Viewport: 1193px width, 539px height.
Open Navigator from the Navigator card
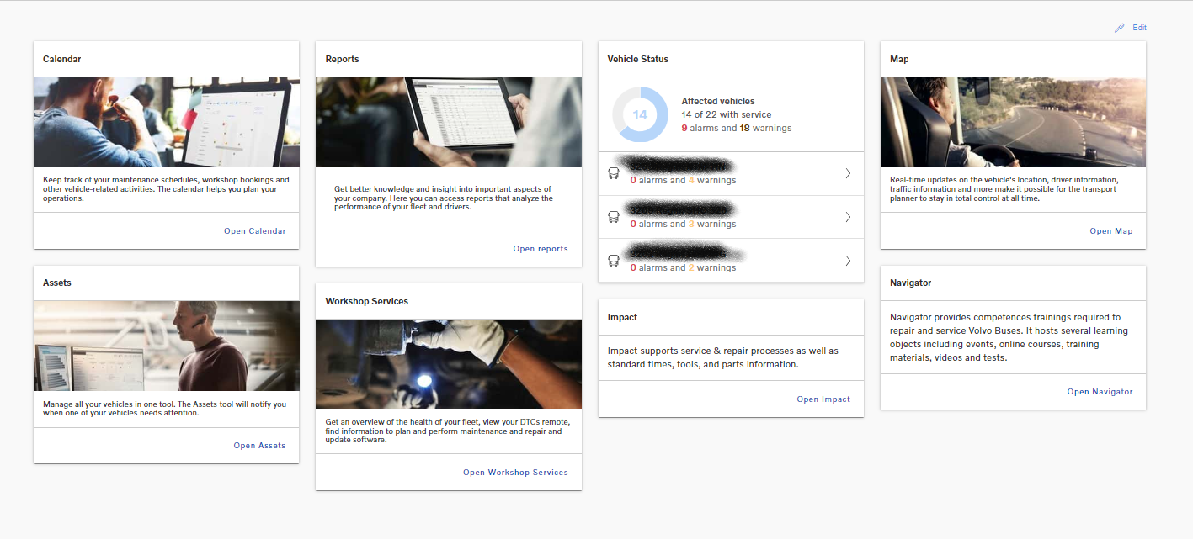(x=1100, y=390)
